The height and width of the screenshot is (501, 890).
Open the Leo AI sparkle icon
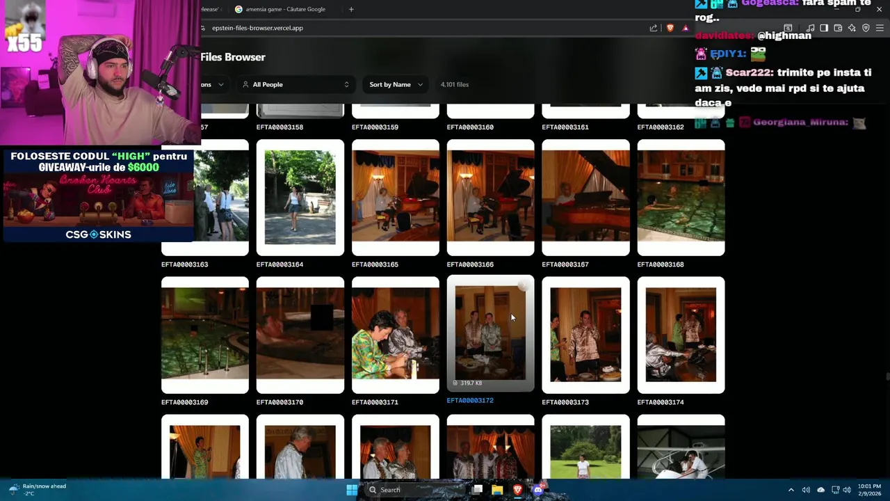(852, 28)
